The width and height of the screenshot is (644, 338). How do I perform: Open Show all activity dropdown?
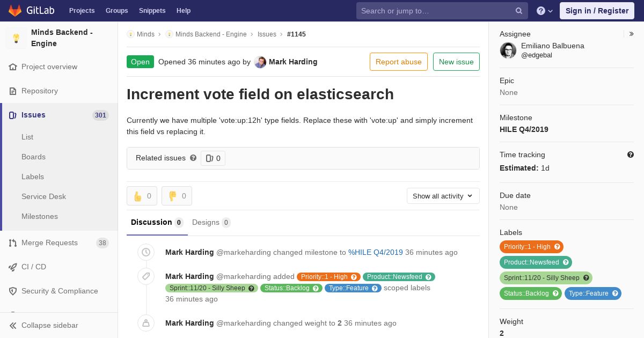coord(443,196)
